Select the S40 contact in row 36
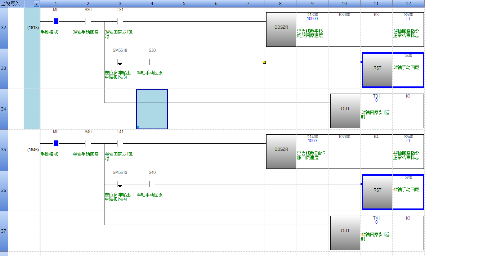Viewport: 483px width, 256px height. click(x=152, y=184)
